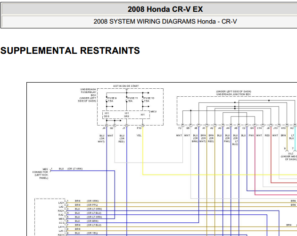Click the "MES CONNECTOR (LEFT KICK PANEL)" label
This screenshot has height=236, width=297.
click(x=40, y=173)
